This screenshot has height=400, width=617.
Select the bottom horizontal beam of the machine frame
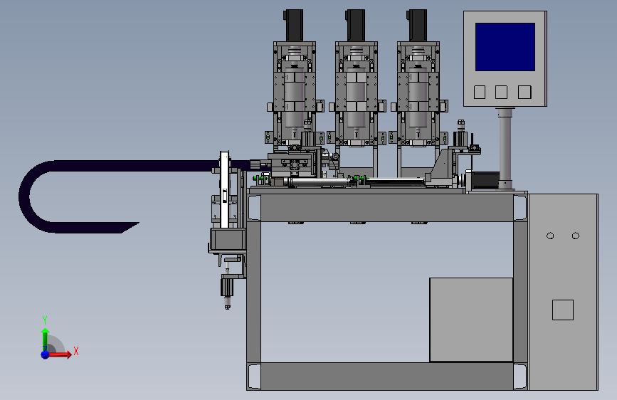pyautogui.click(x=387, y=377)
